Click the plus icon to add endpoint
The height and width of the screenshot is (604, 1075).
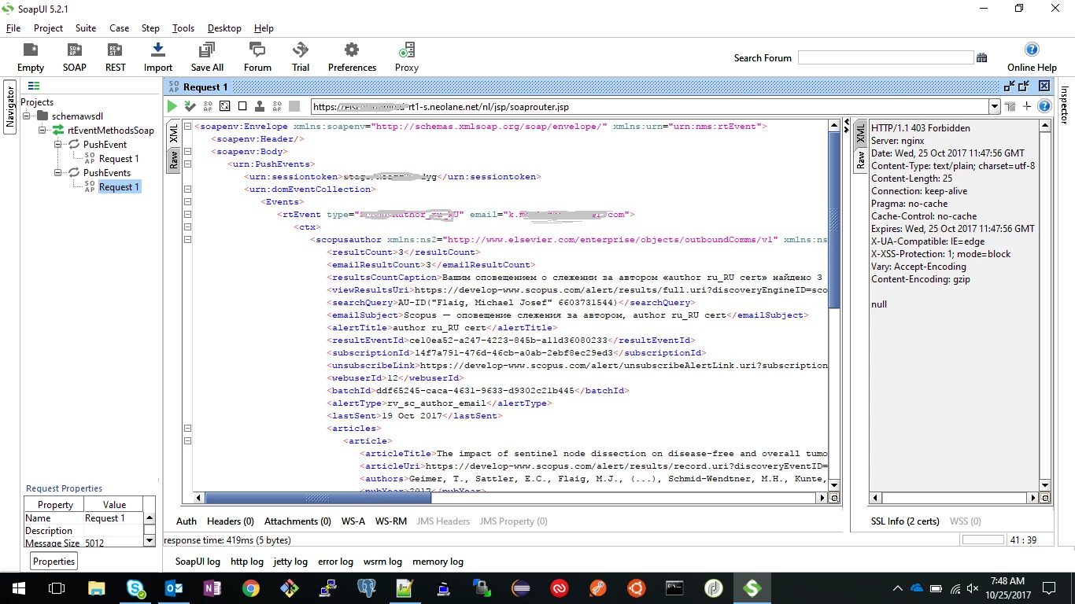click(1027, 106)
